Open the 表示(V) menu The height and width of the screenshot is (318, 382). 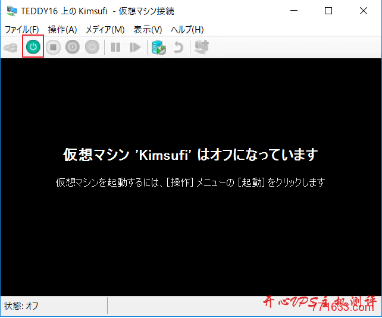coord(148,30)
